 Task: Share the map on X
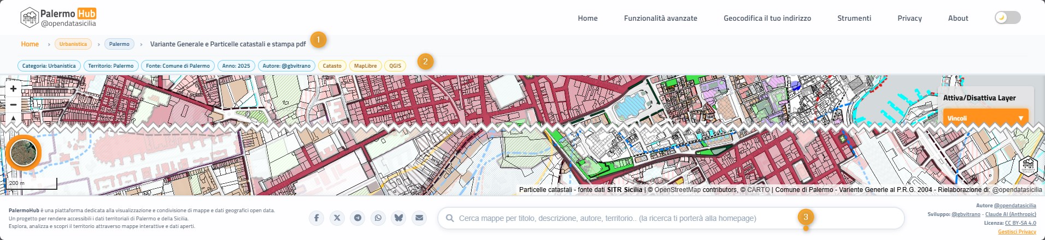[337, 218]
